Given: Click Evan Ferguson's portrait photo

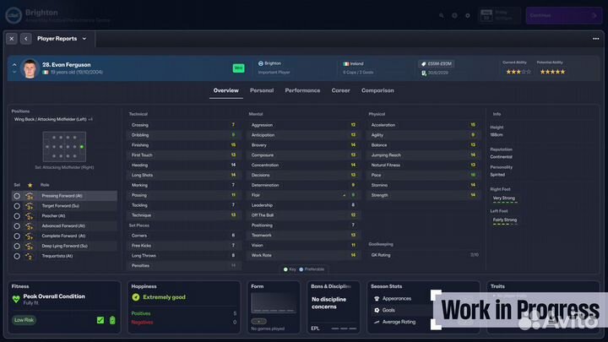Looking at the screenshot, I should pos(30,68).
